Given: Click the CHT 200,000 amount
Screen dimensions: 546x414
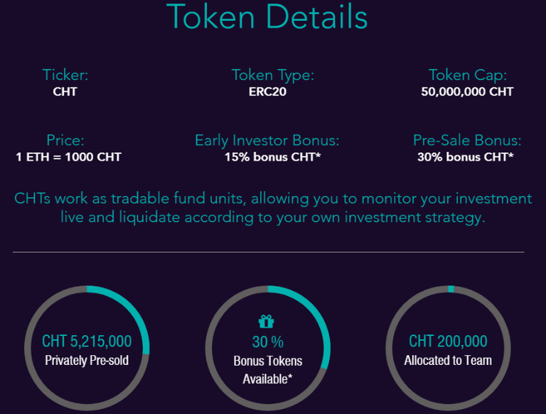Looking at the screenshot, I should coord(448,342).
